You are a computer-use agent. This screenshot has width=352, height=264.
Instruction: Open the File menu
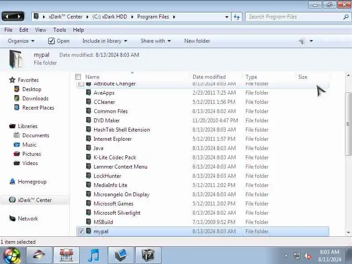pos(8,29)
